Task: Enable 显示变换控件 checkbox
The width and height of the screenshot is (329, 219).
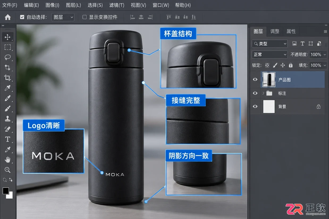Action: coord(85,17)
